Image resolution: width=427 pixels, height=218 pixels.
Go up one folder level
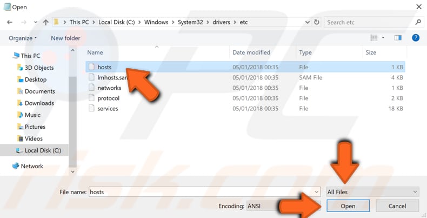[46, 22]
